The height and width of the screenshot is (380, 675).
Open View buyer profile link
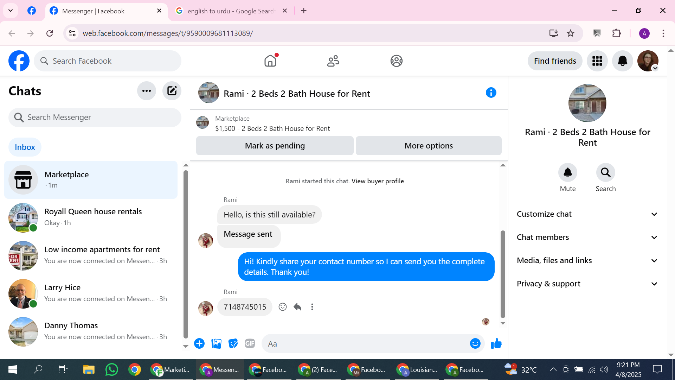coord(378,181)
